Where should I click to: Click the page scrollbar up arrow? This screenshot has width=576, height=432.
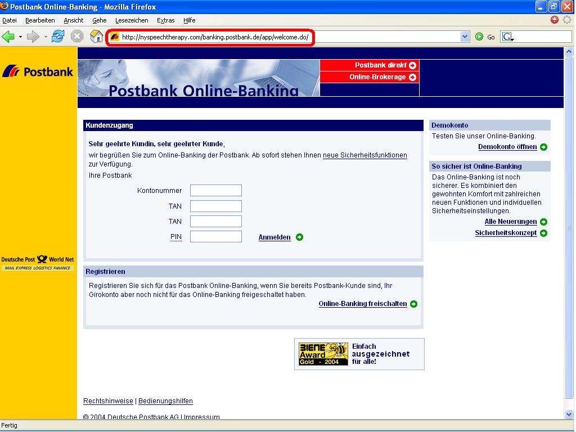pyautogui.click(x=569, y=51)
